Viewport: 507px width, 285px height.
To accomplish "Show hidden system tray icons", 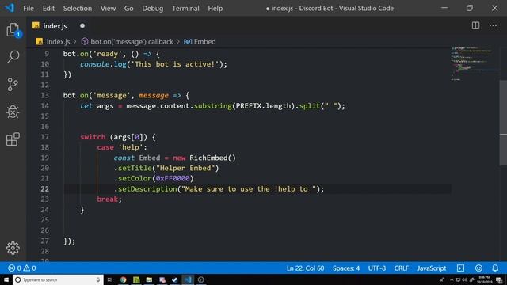I will (452, 279).
